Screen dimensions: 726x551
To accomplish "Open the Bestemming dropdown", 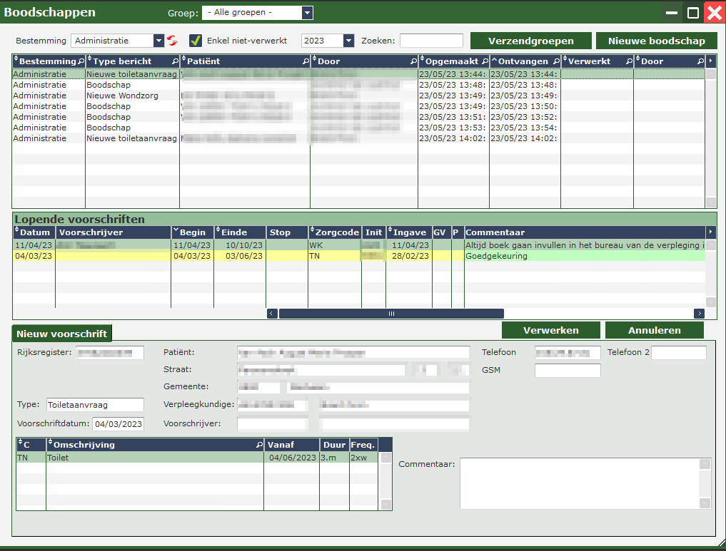I will [158, 41].
